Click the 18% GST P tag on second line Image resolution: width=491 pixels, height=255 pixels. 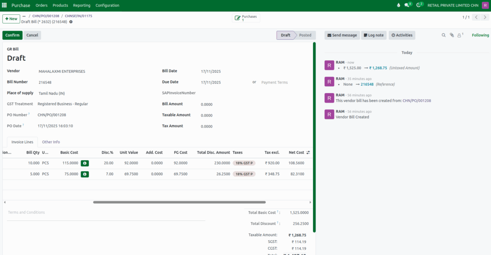point(244,174)
